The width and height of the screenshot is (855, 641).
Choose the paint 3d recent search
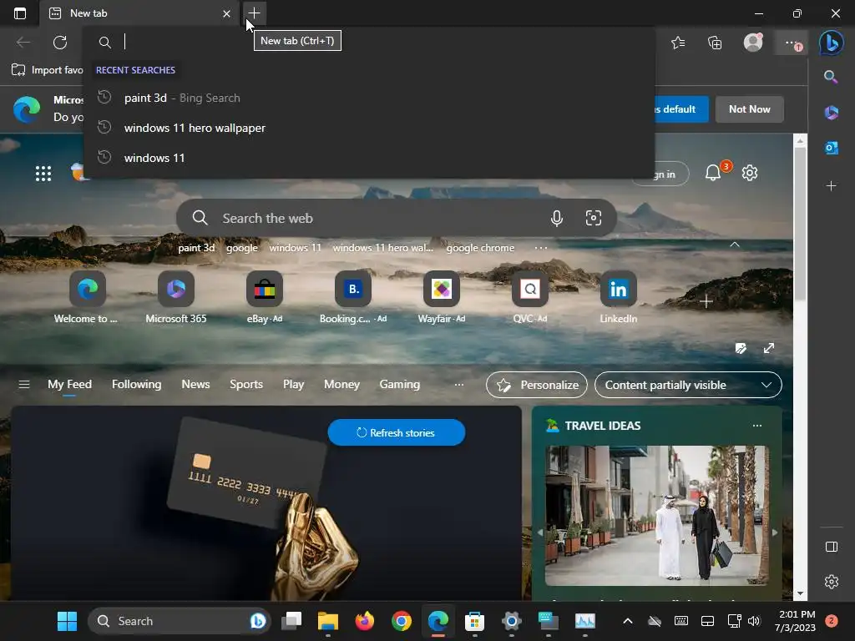tap(368, 98)
